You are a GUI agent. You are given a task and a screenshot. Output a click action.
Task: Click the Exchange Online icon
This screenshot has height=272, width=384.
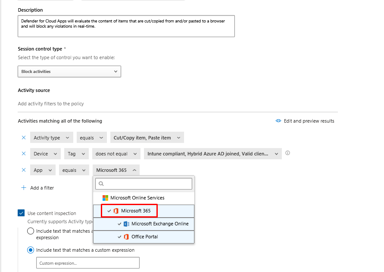click(x=126, y=224)
